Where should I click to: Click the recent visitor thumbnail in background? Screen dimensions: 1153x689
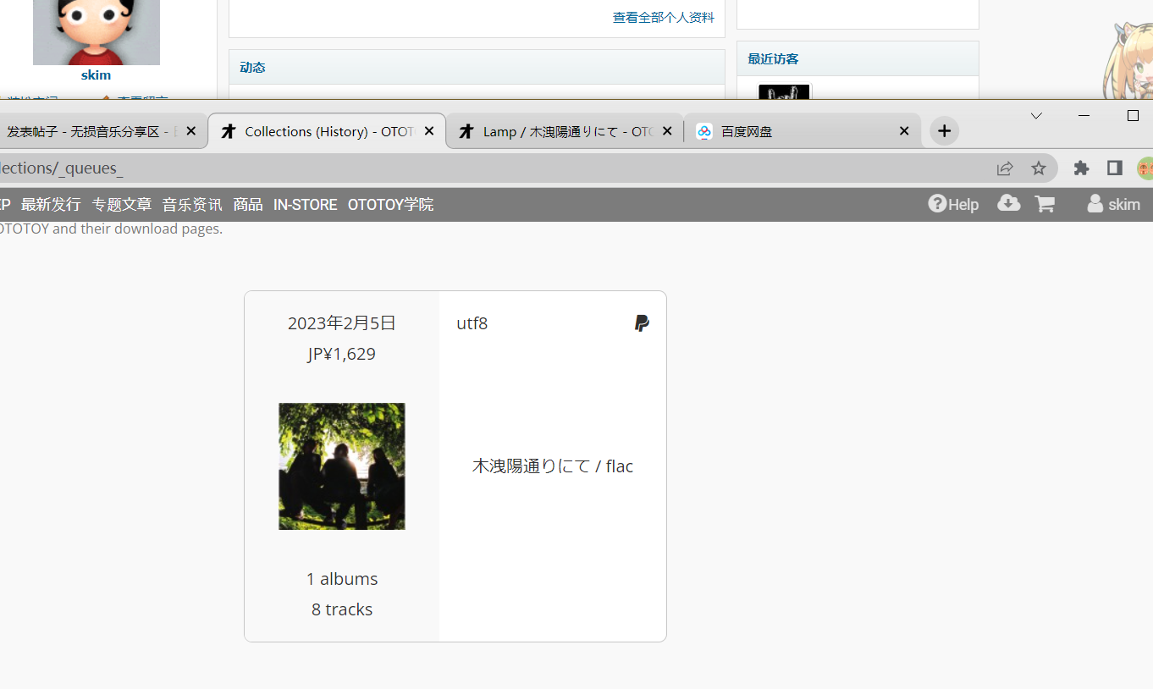click(x=785, y=91)
